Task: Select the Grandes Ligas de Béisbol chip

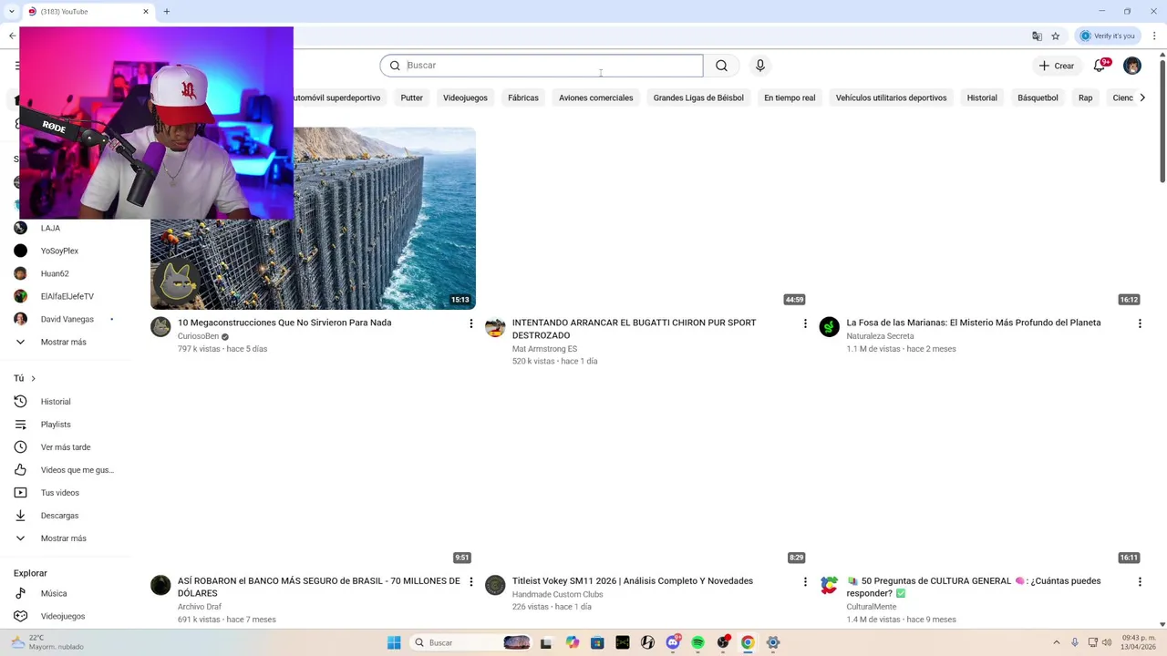Action: (698, 97)
